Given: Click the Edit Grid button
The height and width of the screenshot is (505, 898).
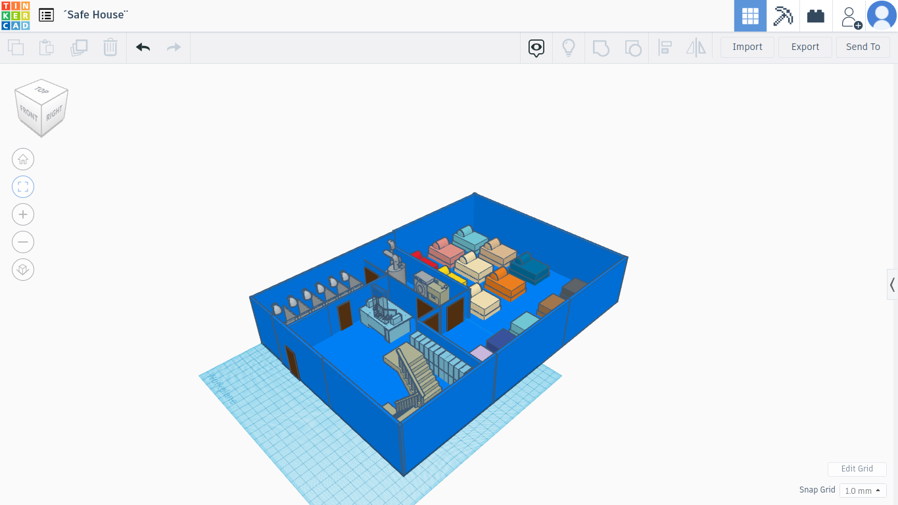Looking at the screenshot, I should (x=857, y=469).
